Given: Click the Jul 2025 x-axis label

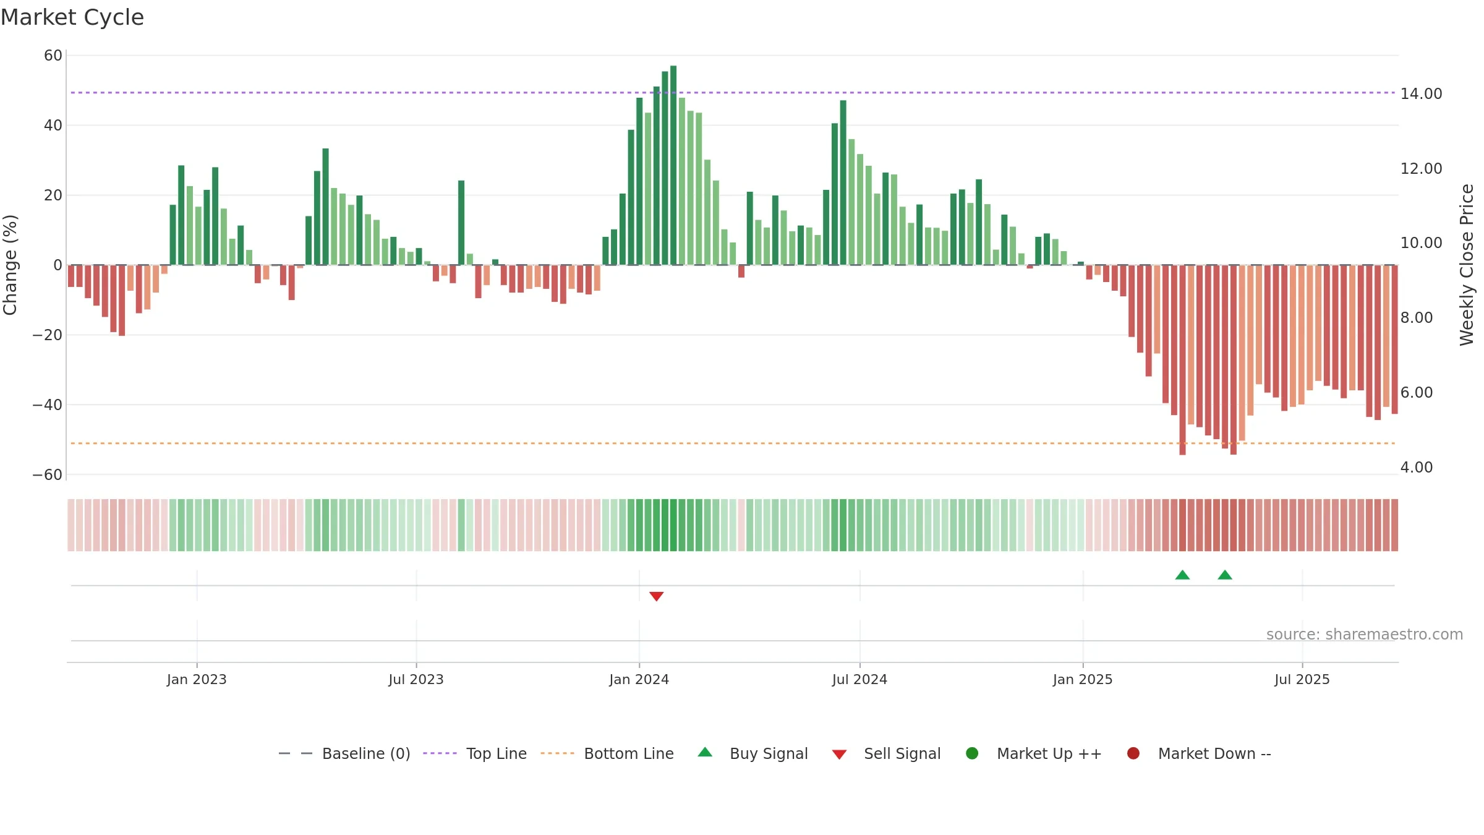Looking at the screenshot, I should click(x=1302, y=680).
